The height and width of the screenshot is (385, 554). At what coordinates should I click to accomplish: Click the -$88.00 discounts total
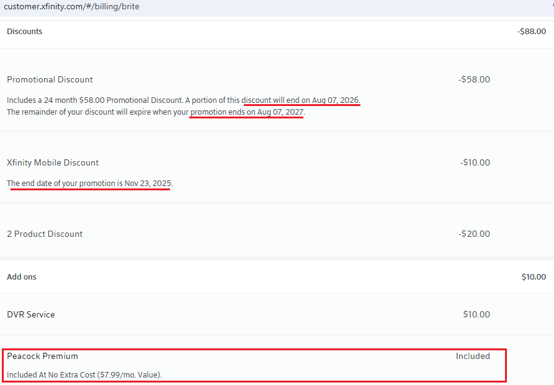pos(532,32)
